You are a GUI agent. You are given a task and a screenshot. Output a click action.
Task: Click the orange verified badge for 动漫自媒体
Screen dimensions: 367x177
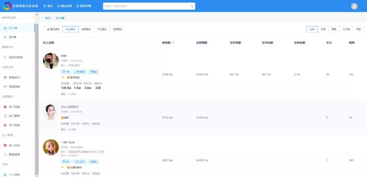click(x=68, y=167)
